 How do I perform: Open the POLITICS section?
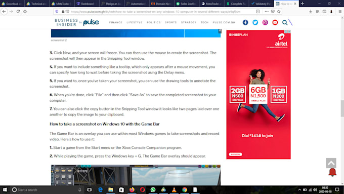pos(154,22)
